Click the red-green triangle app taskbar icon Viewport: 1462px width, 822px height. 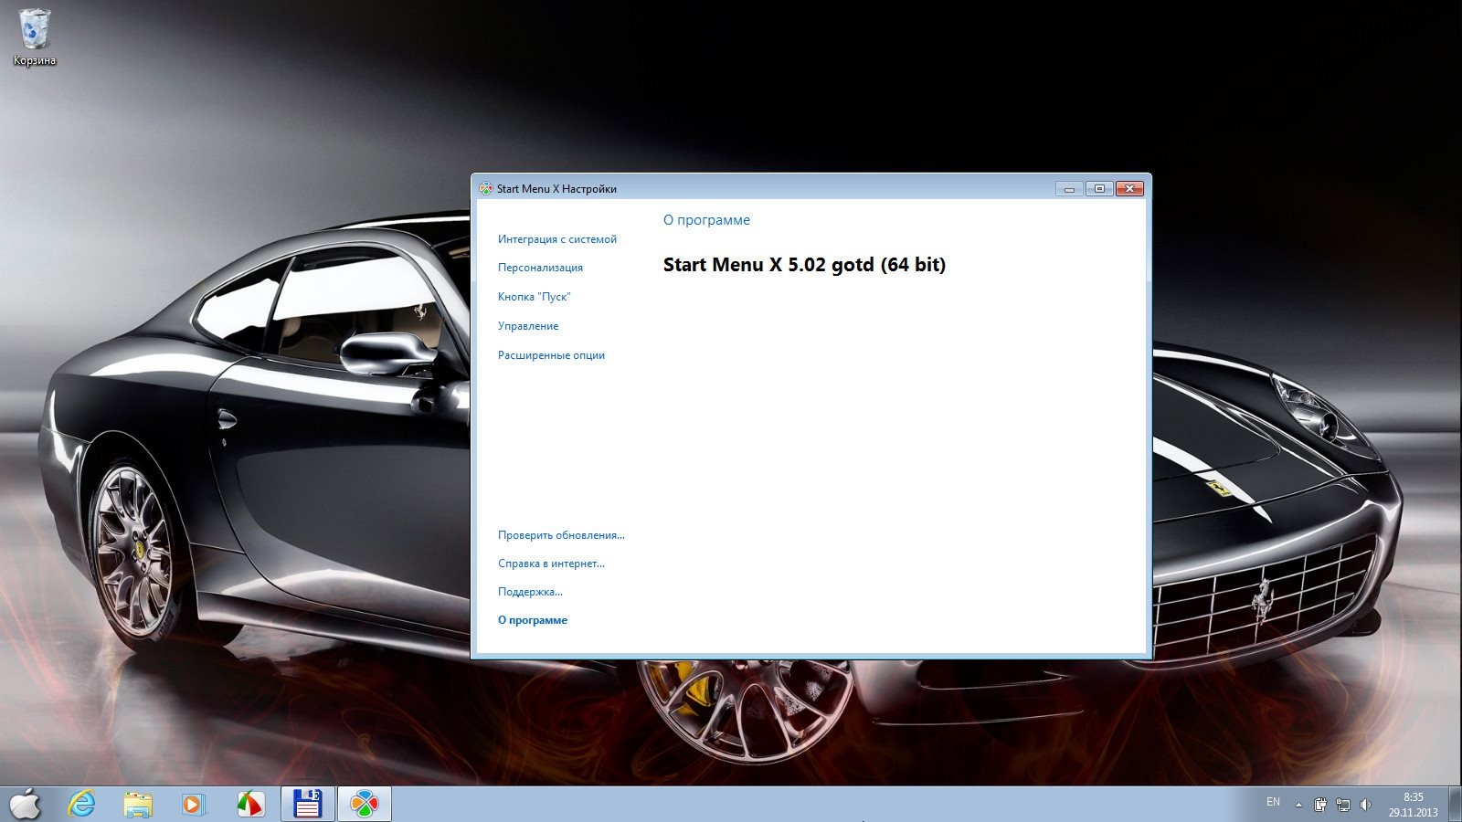click(250, 805)
